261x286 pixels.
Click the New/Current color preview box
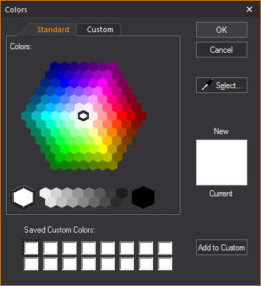point(221,162)
